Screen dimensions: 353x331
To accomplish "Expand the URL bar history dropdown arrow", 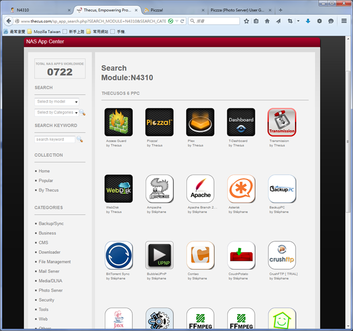I will click(176, 21).
